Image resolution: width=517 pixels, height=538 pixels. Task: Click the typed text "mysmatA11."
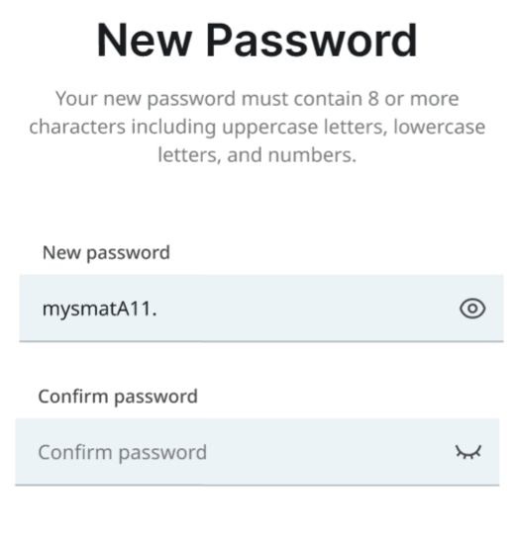[x=100, y=309]
